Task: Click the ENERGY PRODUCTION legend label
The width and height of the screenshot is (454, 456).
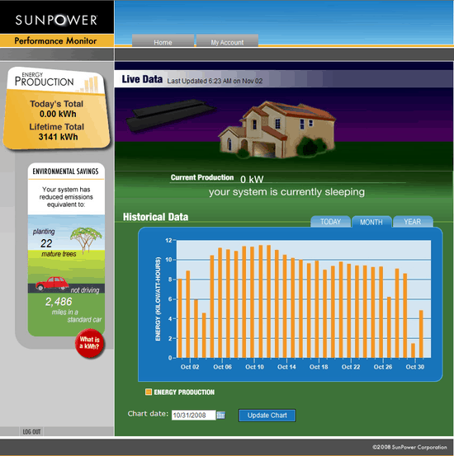Action: click(184, 392)
